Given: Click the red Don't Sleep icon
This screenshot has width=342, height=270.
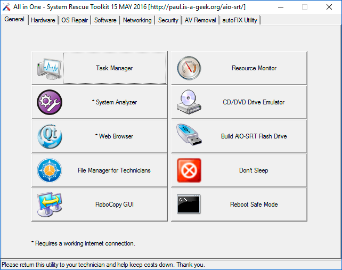Looking at the screenshot, I should coord(189,170).
